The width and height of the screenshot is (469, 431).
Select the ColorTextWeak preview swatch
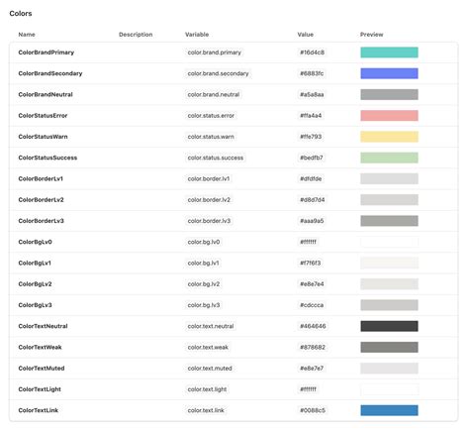coord(389,347)
